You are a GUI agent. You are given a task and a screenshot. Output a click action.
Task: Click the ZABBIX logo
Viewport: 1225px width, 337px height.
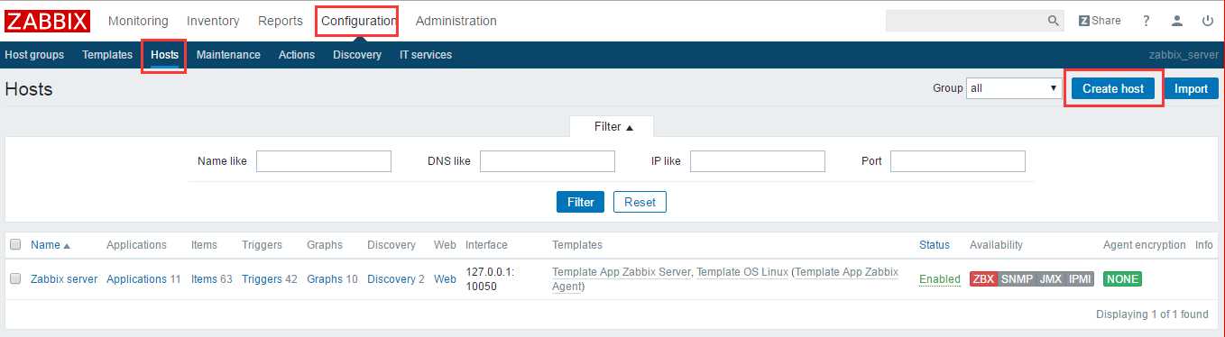click(47, 21)
